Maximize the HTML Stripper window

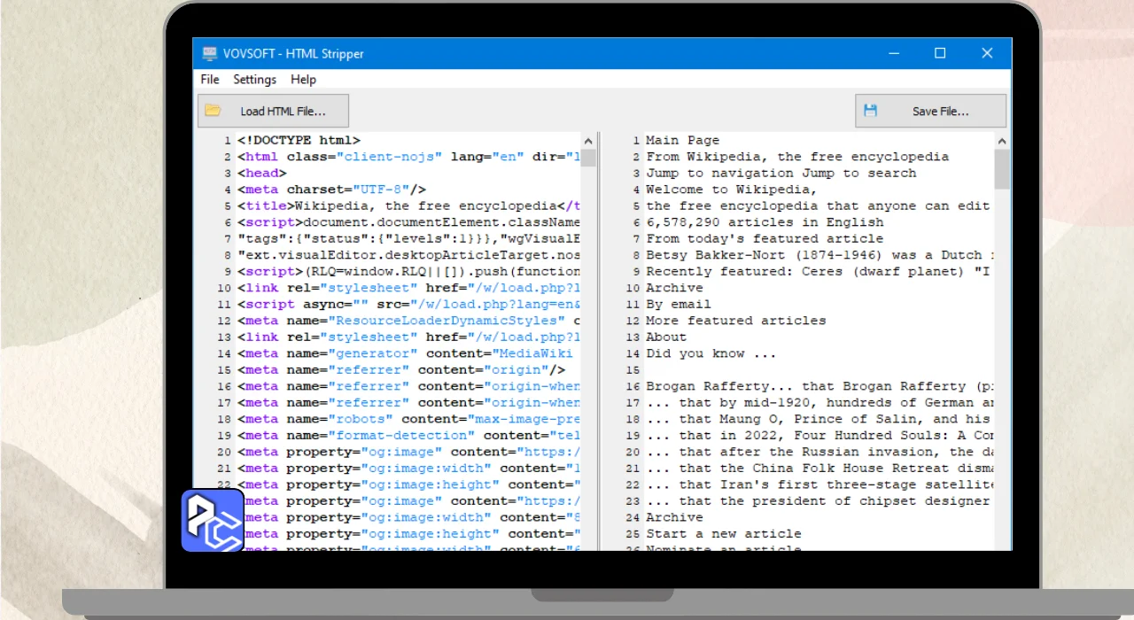940,53
